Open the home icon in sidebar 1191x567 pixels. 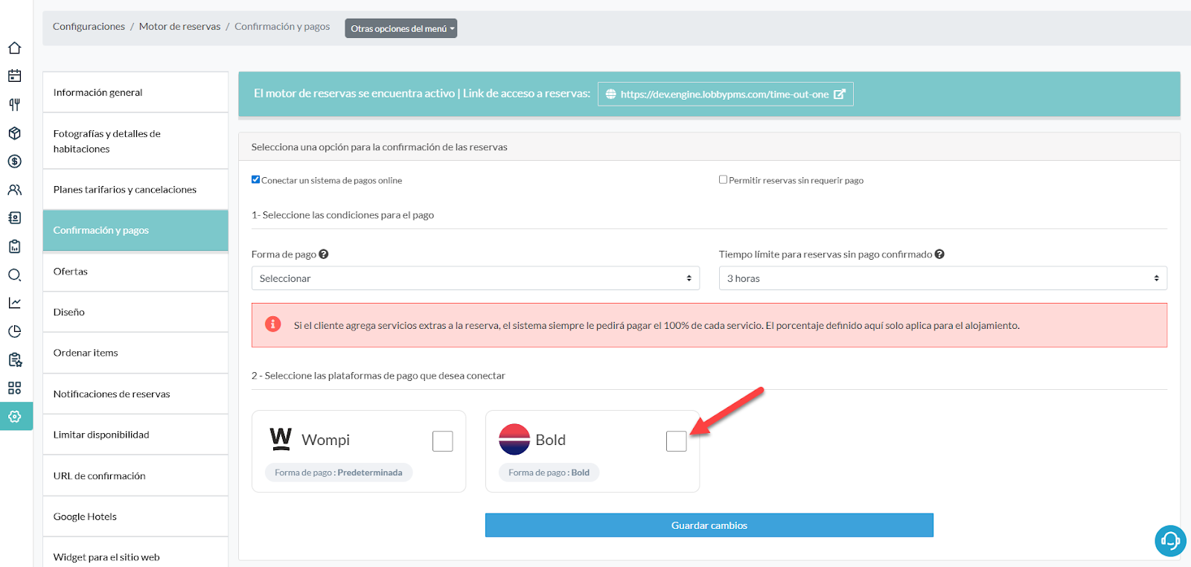pos(15,48)
